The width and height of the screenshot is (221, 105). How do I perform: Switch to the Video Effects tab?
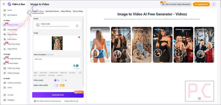click(66, 11)
